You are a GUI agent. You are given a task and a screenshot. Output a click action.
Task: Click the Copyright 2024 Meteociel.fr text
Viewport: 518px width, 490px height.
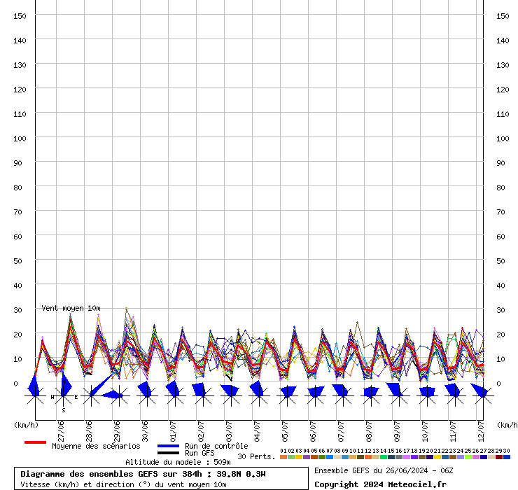tap(380, 484)
